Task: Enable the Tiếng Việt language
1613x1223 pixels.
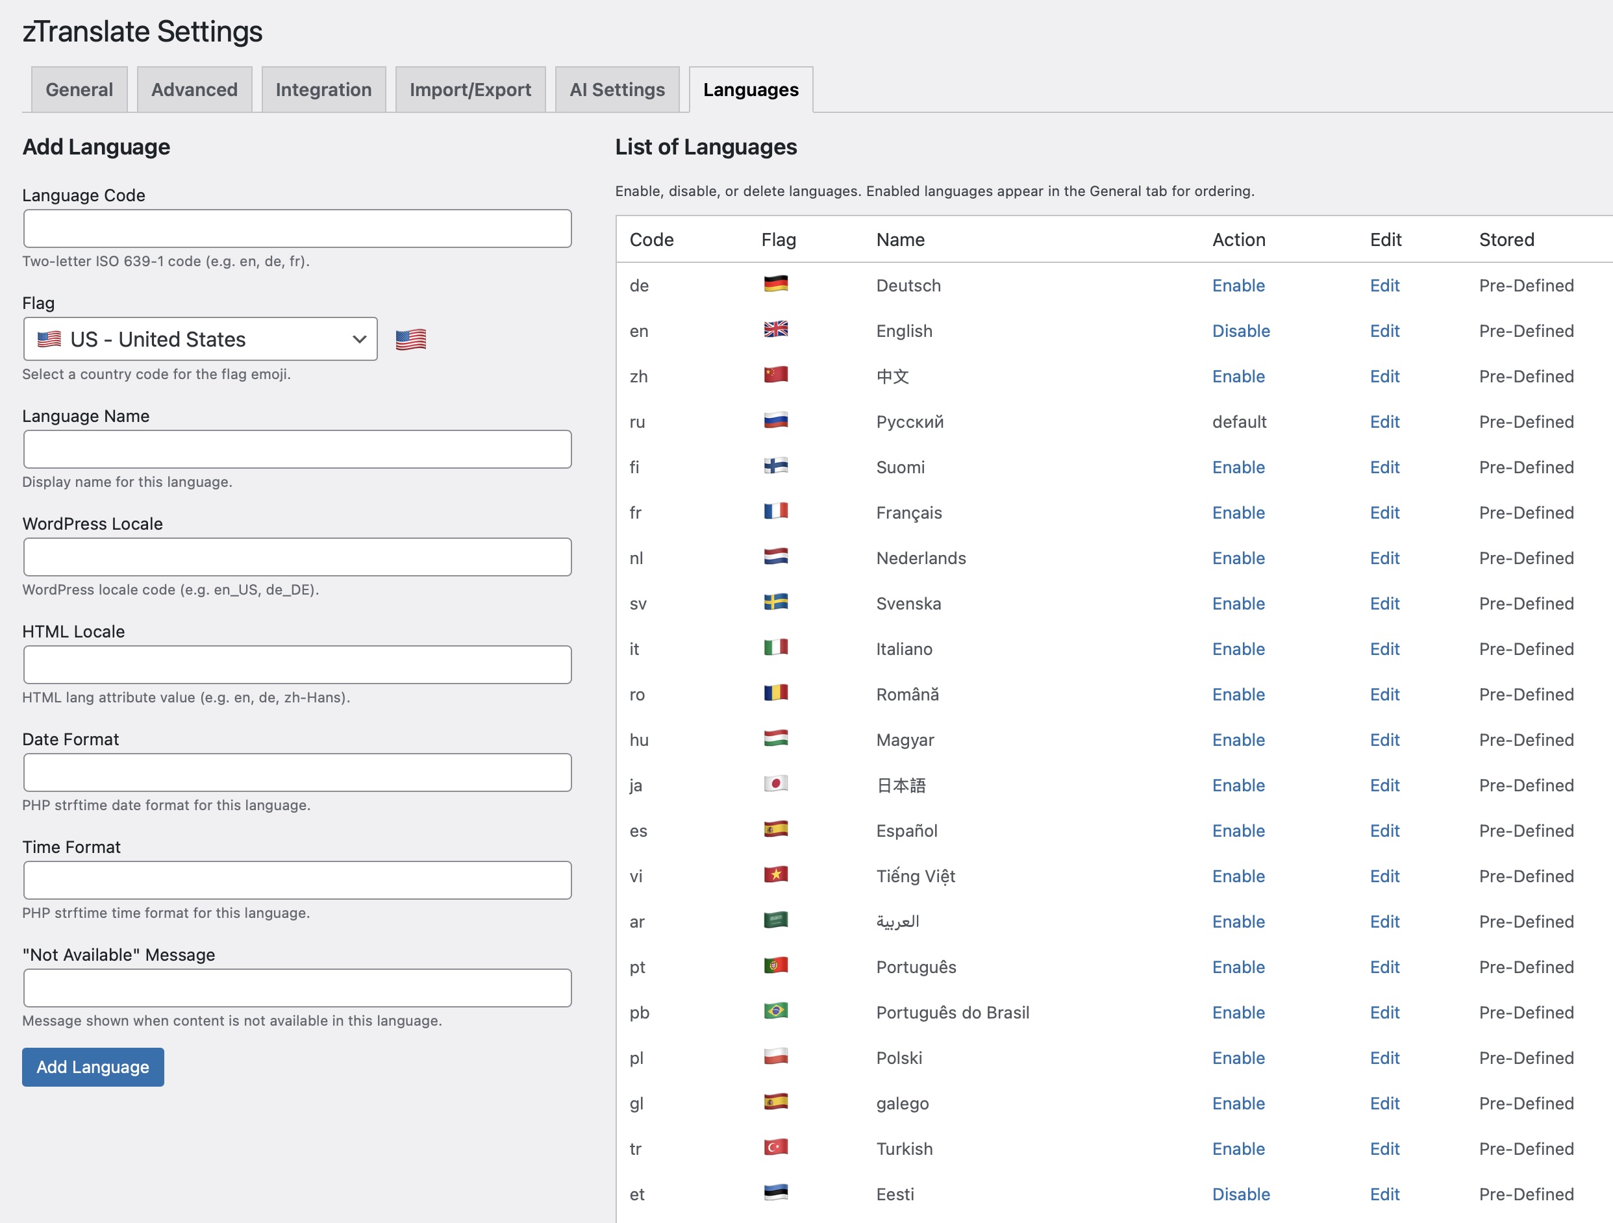Action: coord(1238,876)
